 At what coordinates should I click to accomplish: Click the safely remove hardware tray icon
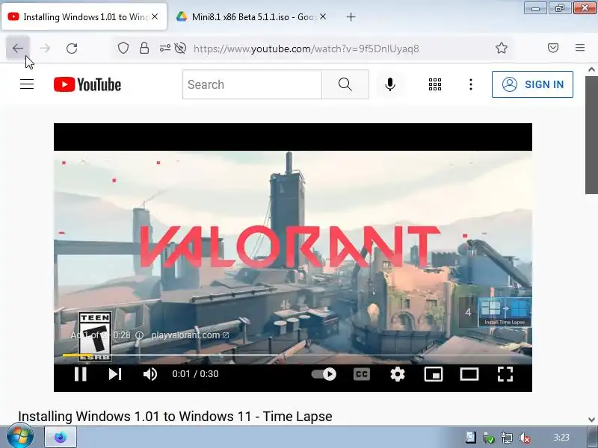[x=489, y=438]
